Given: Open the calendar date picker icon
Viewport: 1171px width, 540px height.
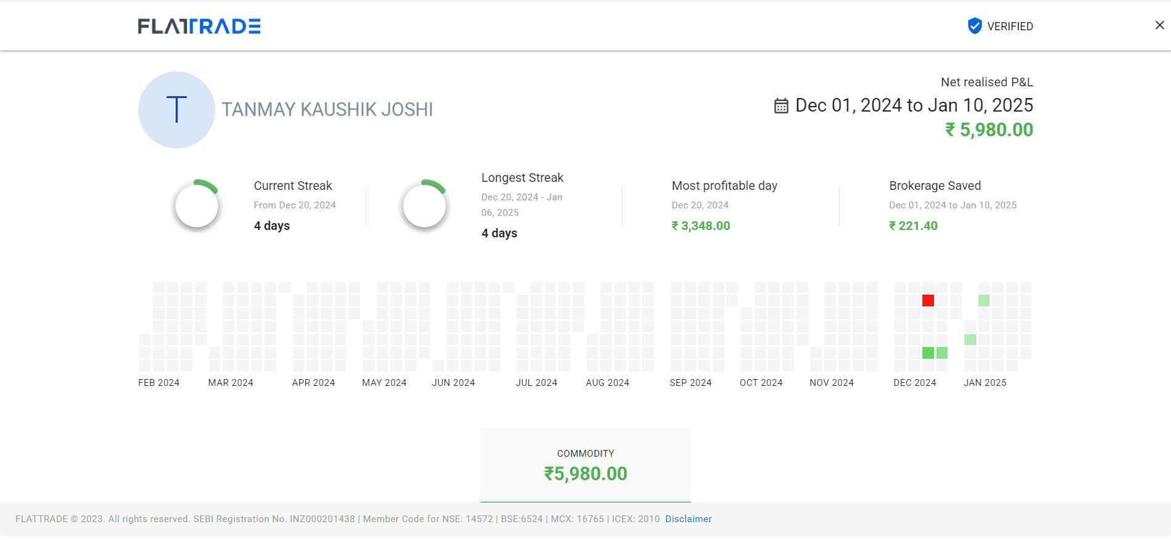Looking at the screenshot, I should (781, 106).
